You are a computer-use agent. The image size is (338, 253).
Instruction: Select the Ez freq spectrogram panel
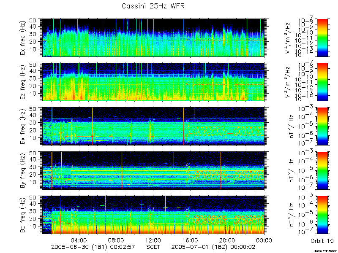(x=153, y=82)
